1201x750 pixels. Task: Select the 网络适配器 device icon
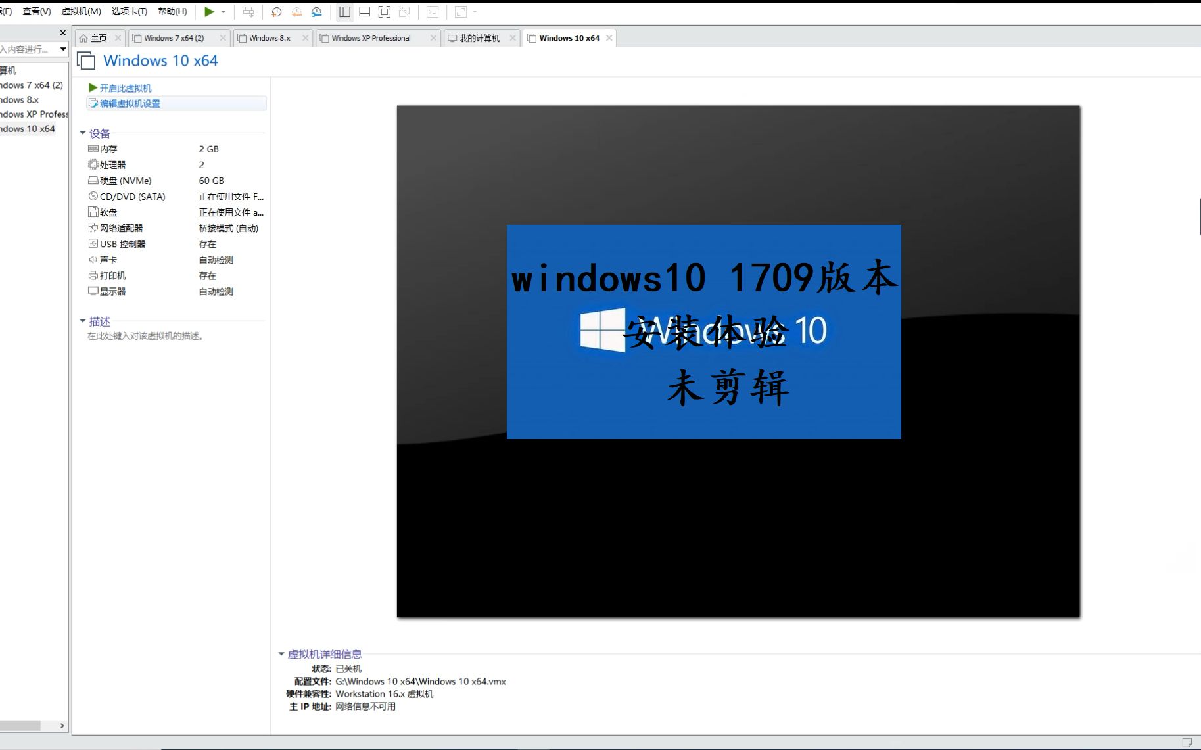(x=93, y=227)
